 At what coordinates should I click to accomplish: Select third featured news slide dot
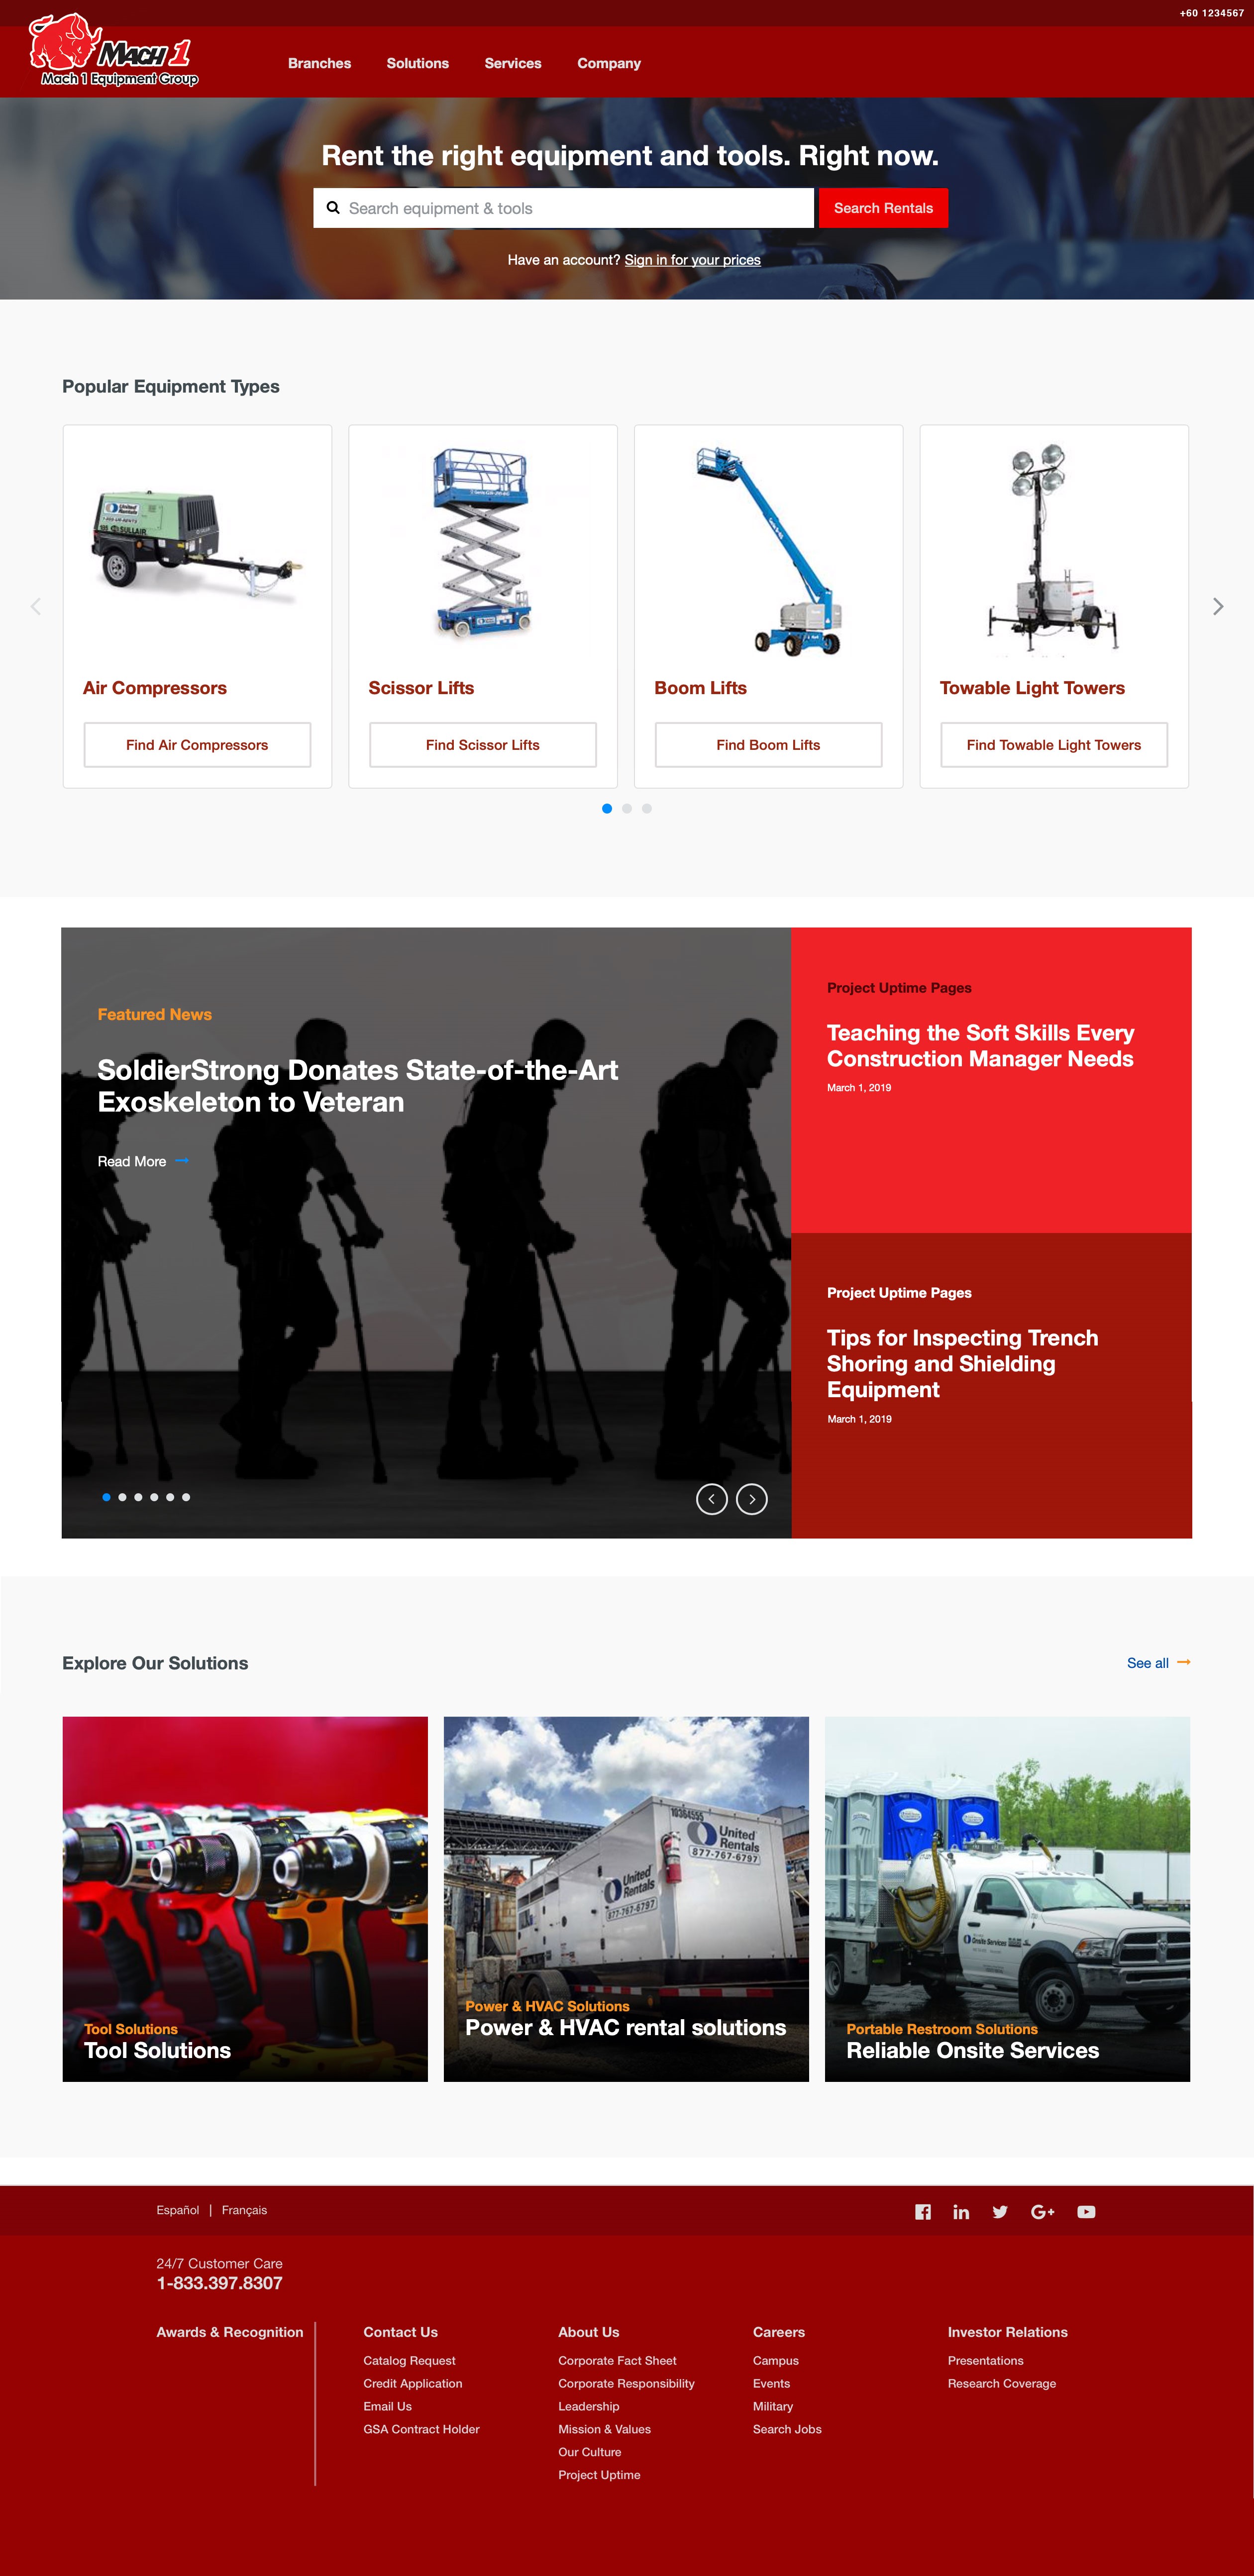click(x=138, y=1497)
